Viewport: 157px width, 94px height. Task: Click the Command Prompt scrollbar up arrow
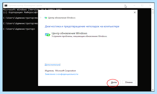[153, 10]
